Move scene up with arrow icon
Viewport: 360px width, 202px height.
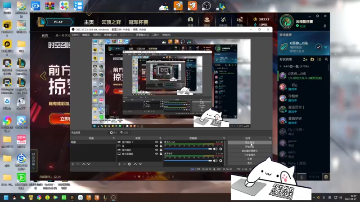tap(84, 164)
